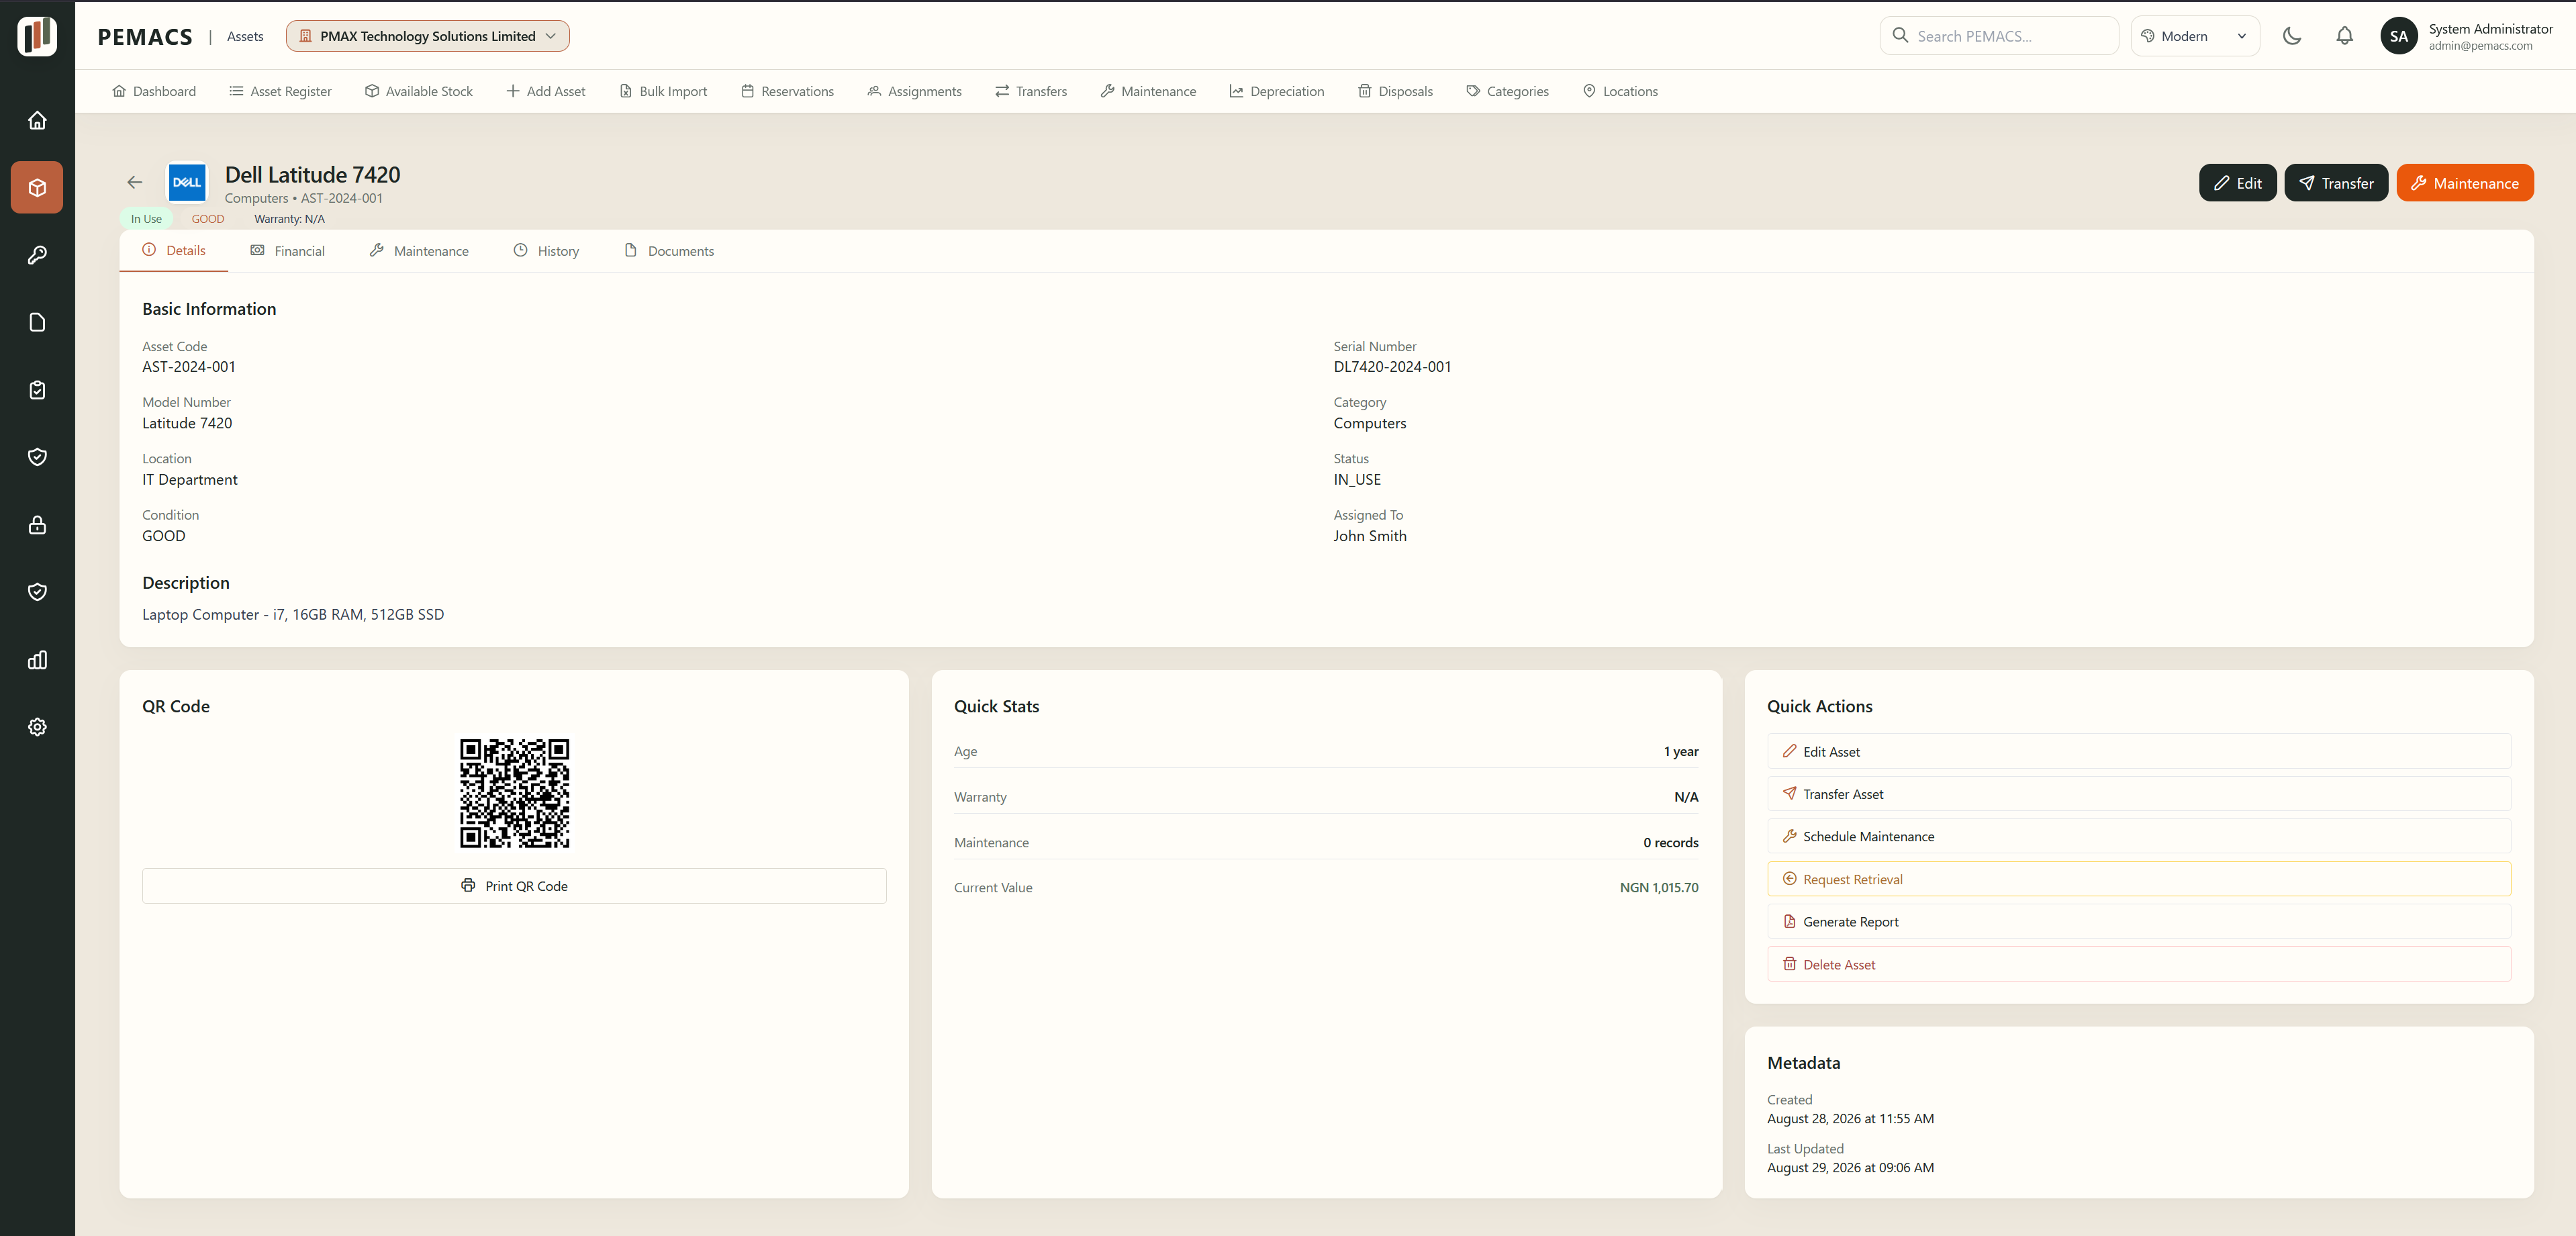Switch to the Documents tab
2576x1236 pixels.
pos(669,250)
